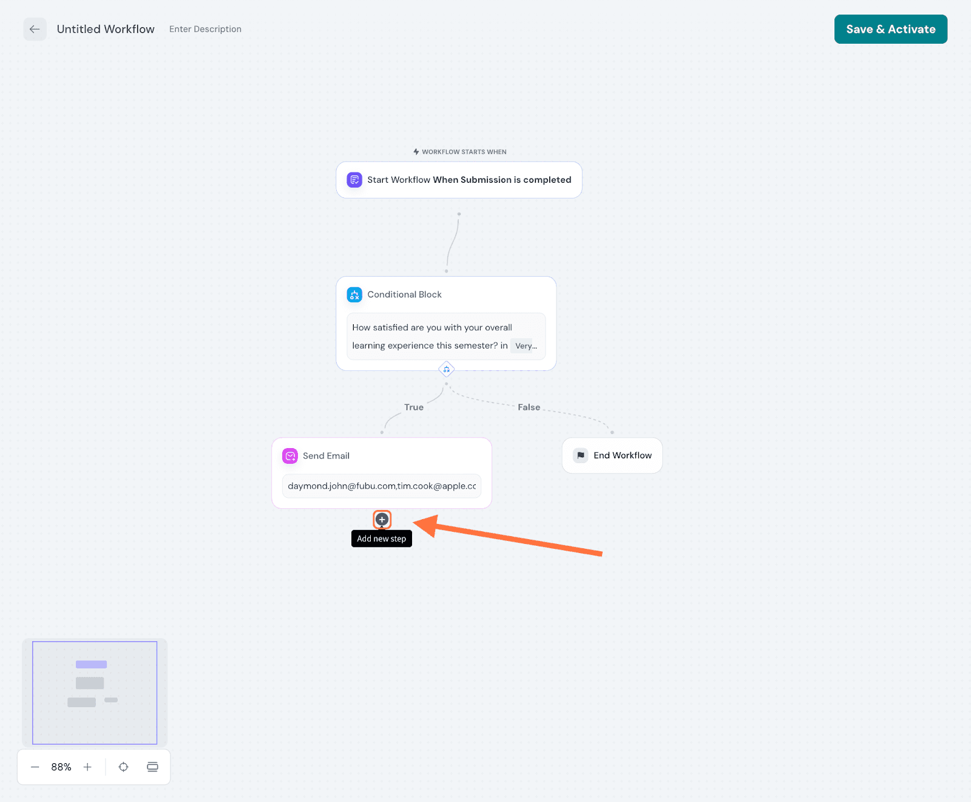The image size is (971, 802).
Task: Open the condition text about learning satisfaction
Action: (x=431, y=336)
